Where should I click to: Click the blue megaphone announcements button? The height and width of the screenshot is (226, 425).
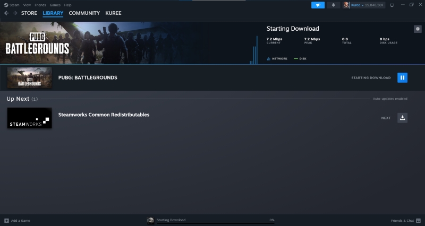318,5
